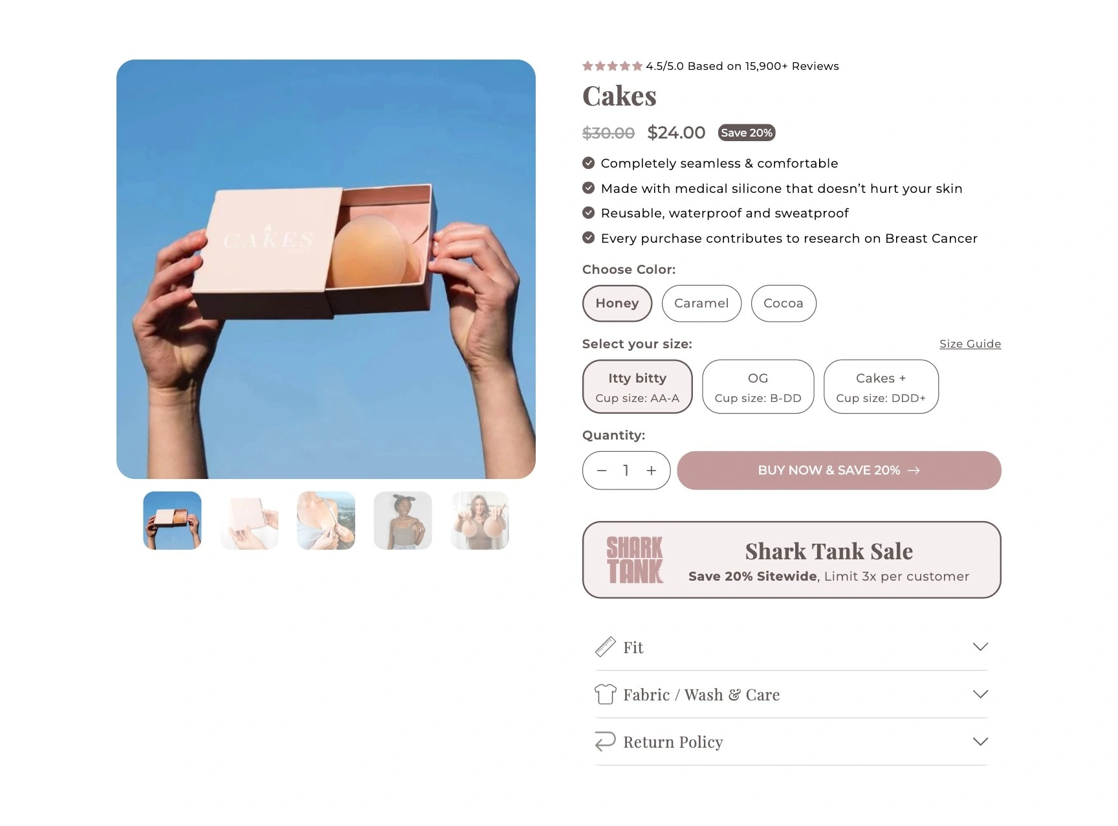This screenshot has width=1118, height=826.
Task: View the thumbnail of a hand holding the white box
Action: pyautogui.click(x=249, y=520)
